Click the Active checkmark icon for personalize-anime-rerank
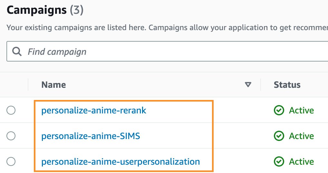This screenshot has height=173, width=328. pyautogui.click(x=279, y=110)
